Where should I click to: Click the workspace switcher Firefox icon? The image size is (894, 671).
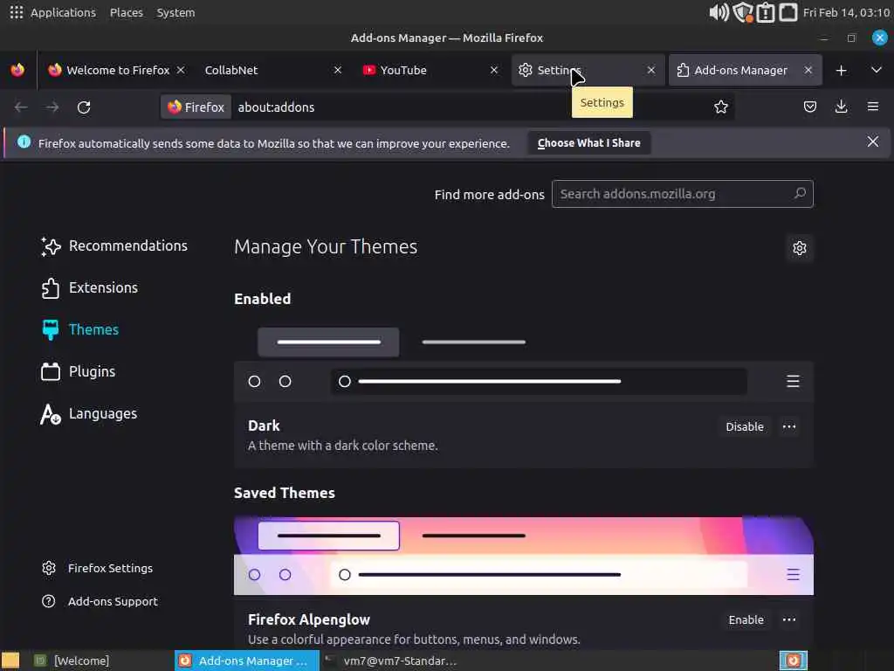point(793,661)
